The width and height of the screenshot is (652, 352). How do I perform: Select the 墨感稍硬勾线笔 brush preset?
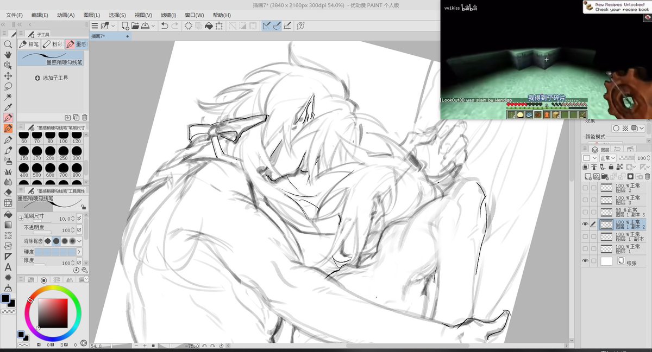[x=52, y=59]
